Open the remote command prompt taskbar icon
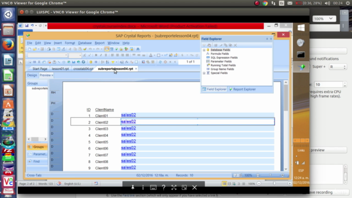 pos(301,55)
